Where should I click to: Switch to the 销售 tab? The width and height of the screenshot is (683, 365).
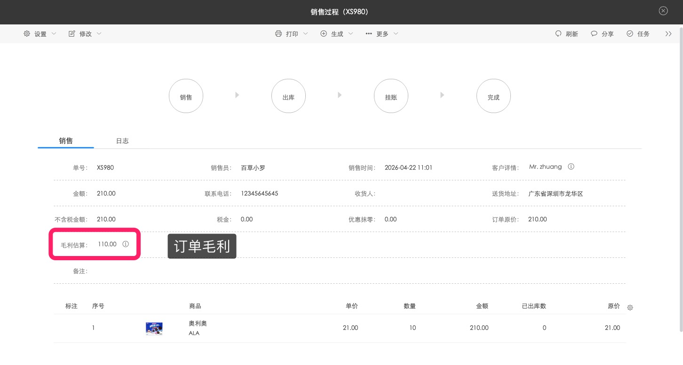(66, 140)
